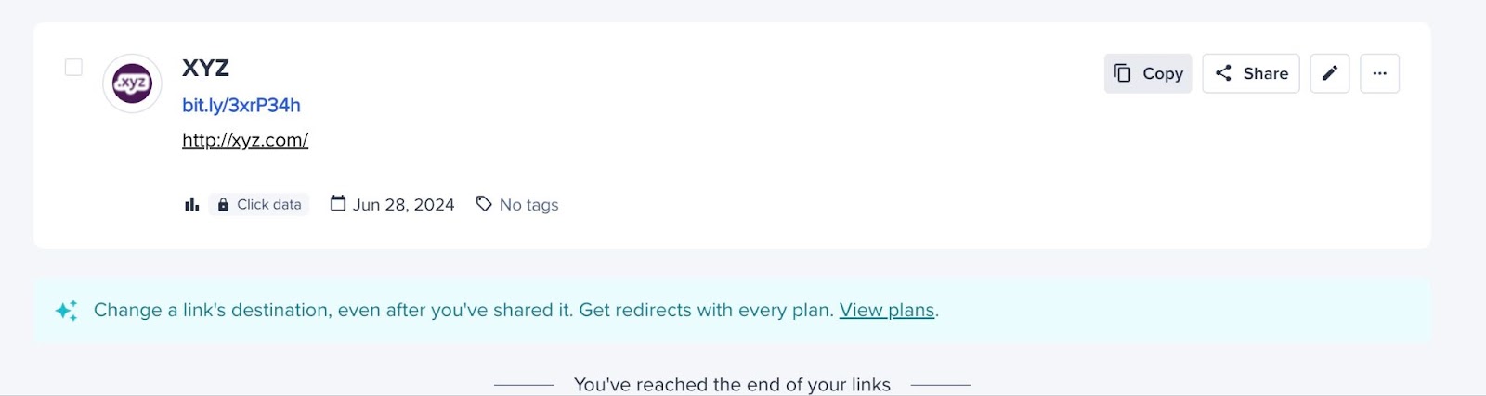The image size is (1486, 396).
Task: Edit the link with the pencil icon
Action: [1330, 73]
